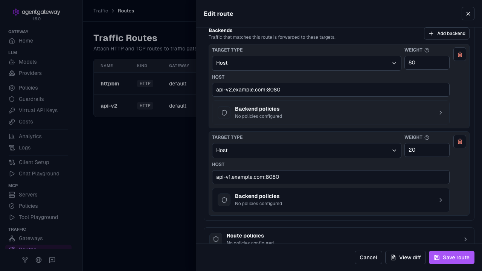Click the Traffic breadcrumb link
The image size is (482, 271).
coord(101,11)
